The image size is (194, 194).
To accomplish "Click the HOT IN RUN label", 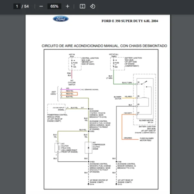I will click(72, 55).
